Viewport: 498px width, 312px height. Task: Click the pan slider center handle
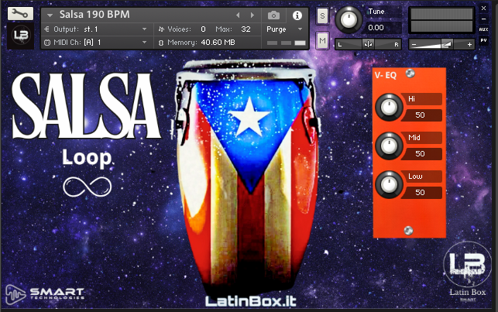368,44
